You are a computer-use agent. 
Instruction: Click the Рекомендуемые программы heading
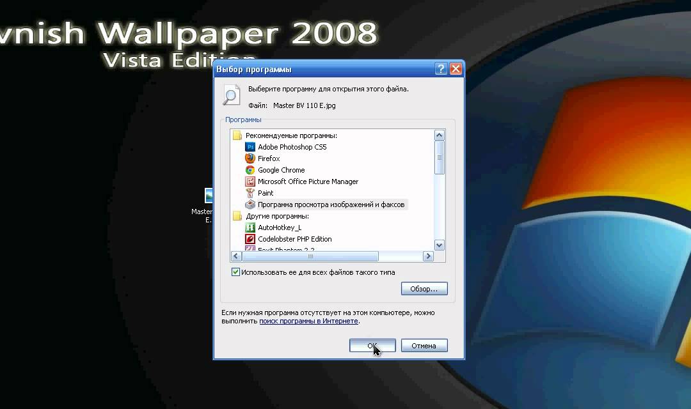[x=291, y=135]
